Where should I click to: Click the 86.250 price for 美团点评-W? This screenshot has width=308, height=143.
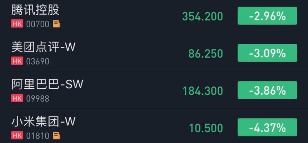tap(205, 54)
